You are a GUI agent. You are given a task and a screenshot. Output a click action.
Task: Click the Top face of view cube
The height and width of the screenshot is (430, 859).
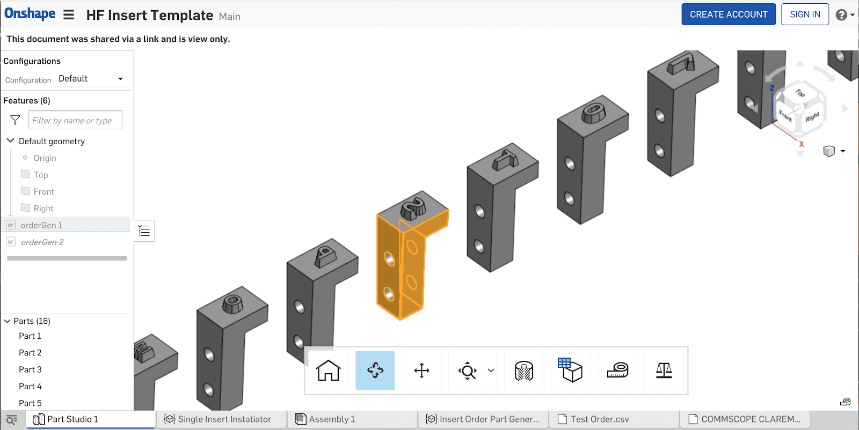800,93
